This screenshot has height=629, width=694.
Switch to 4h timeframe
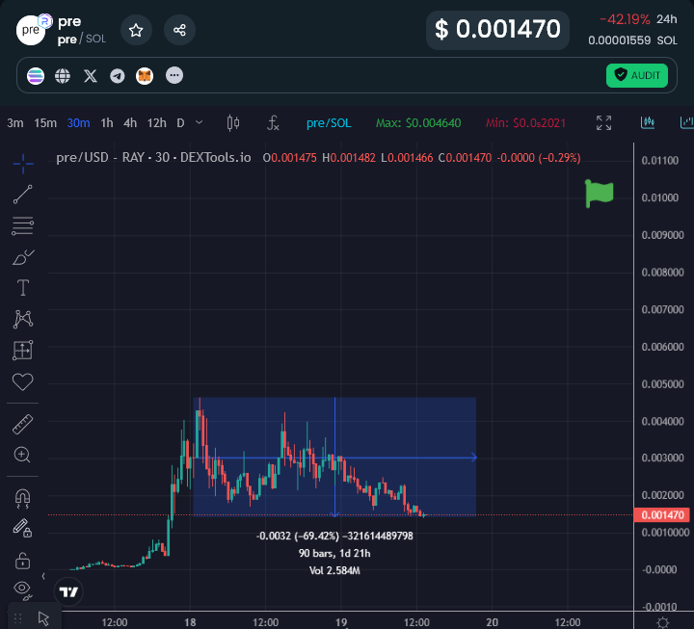click(130, 123)
